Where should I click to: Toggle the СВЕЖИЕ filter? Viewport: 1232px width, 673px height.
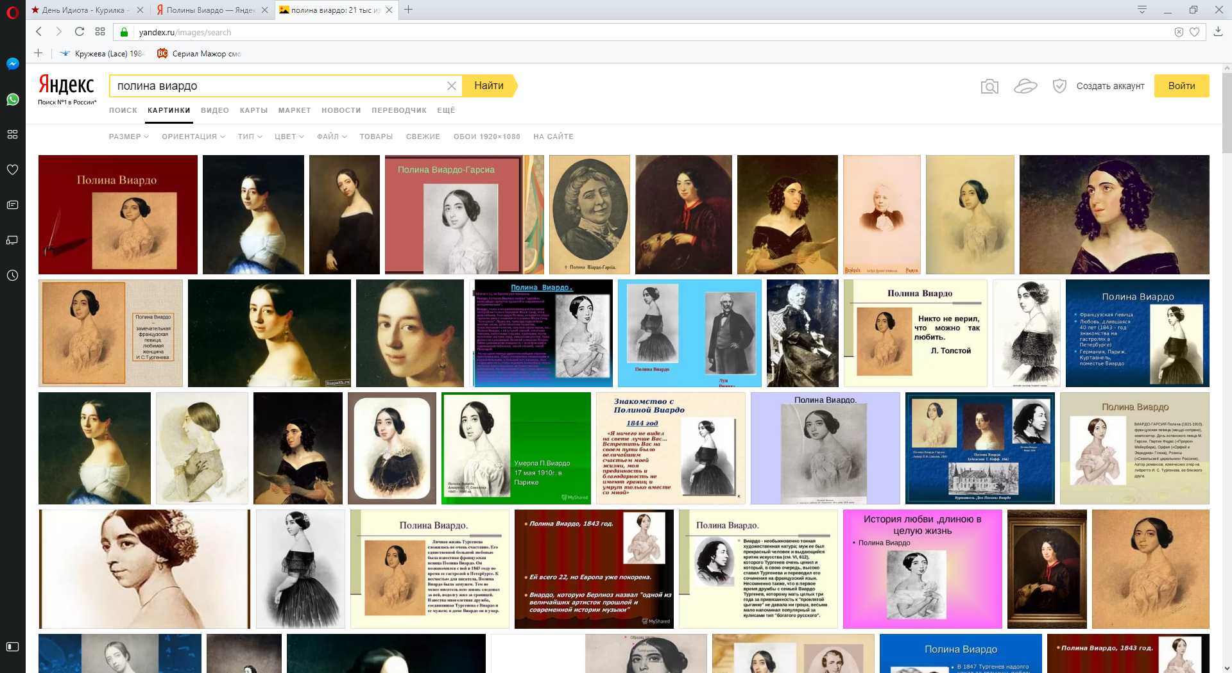pyautogui.click(x=423, y=137)
